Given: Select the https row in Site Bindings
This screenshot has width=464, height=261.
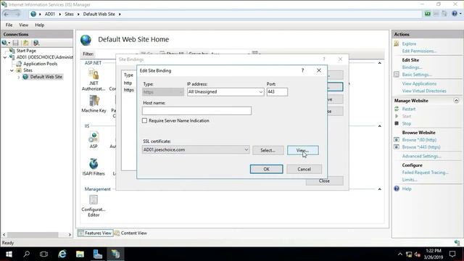Looking at the screenshot, I should coord(129,90).
